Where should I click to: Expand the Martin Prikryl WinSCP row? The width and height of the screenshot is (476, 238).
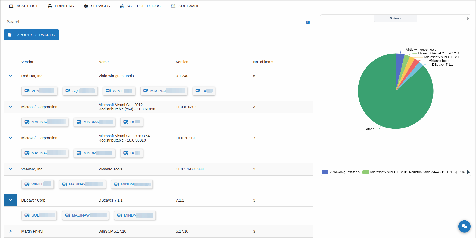tap(10, 231)
